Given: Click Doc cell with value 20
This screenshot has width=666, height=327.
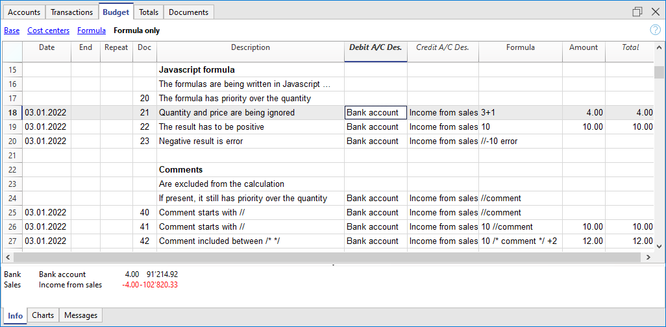Looking at the screenshot, I should point(144,98).
